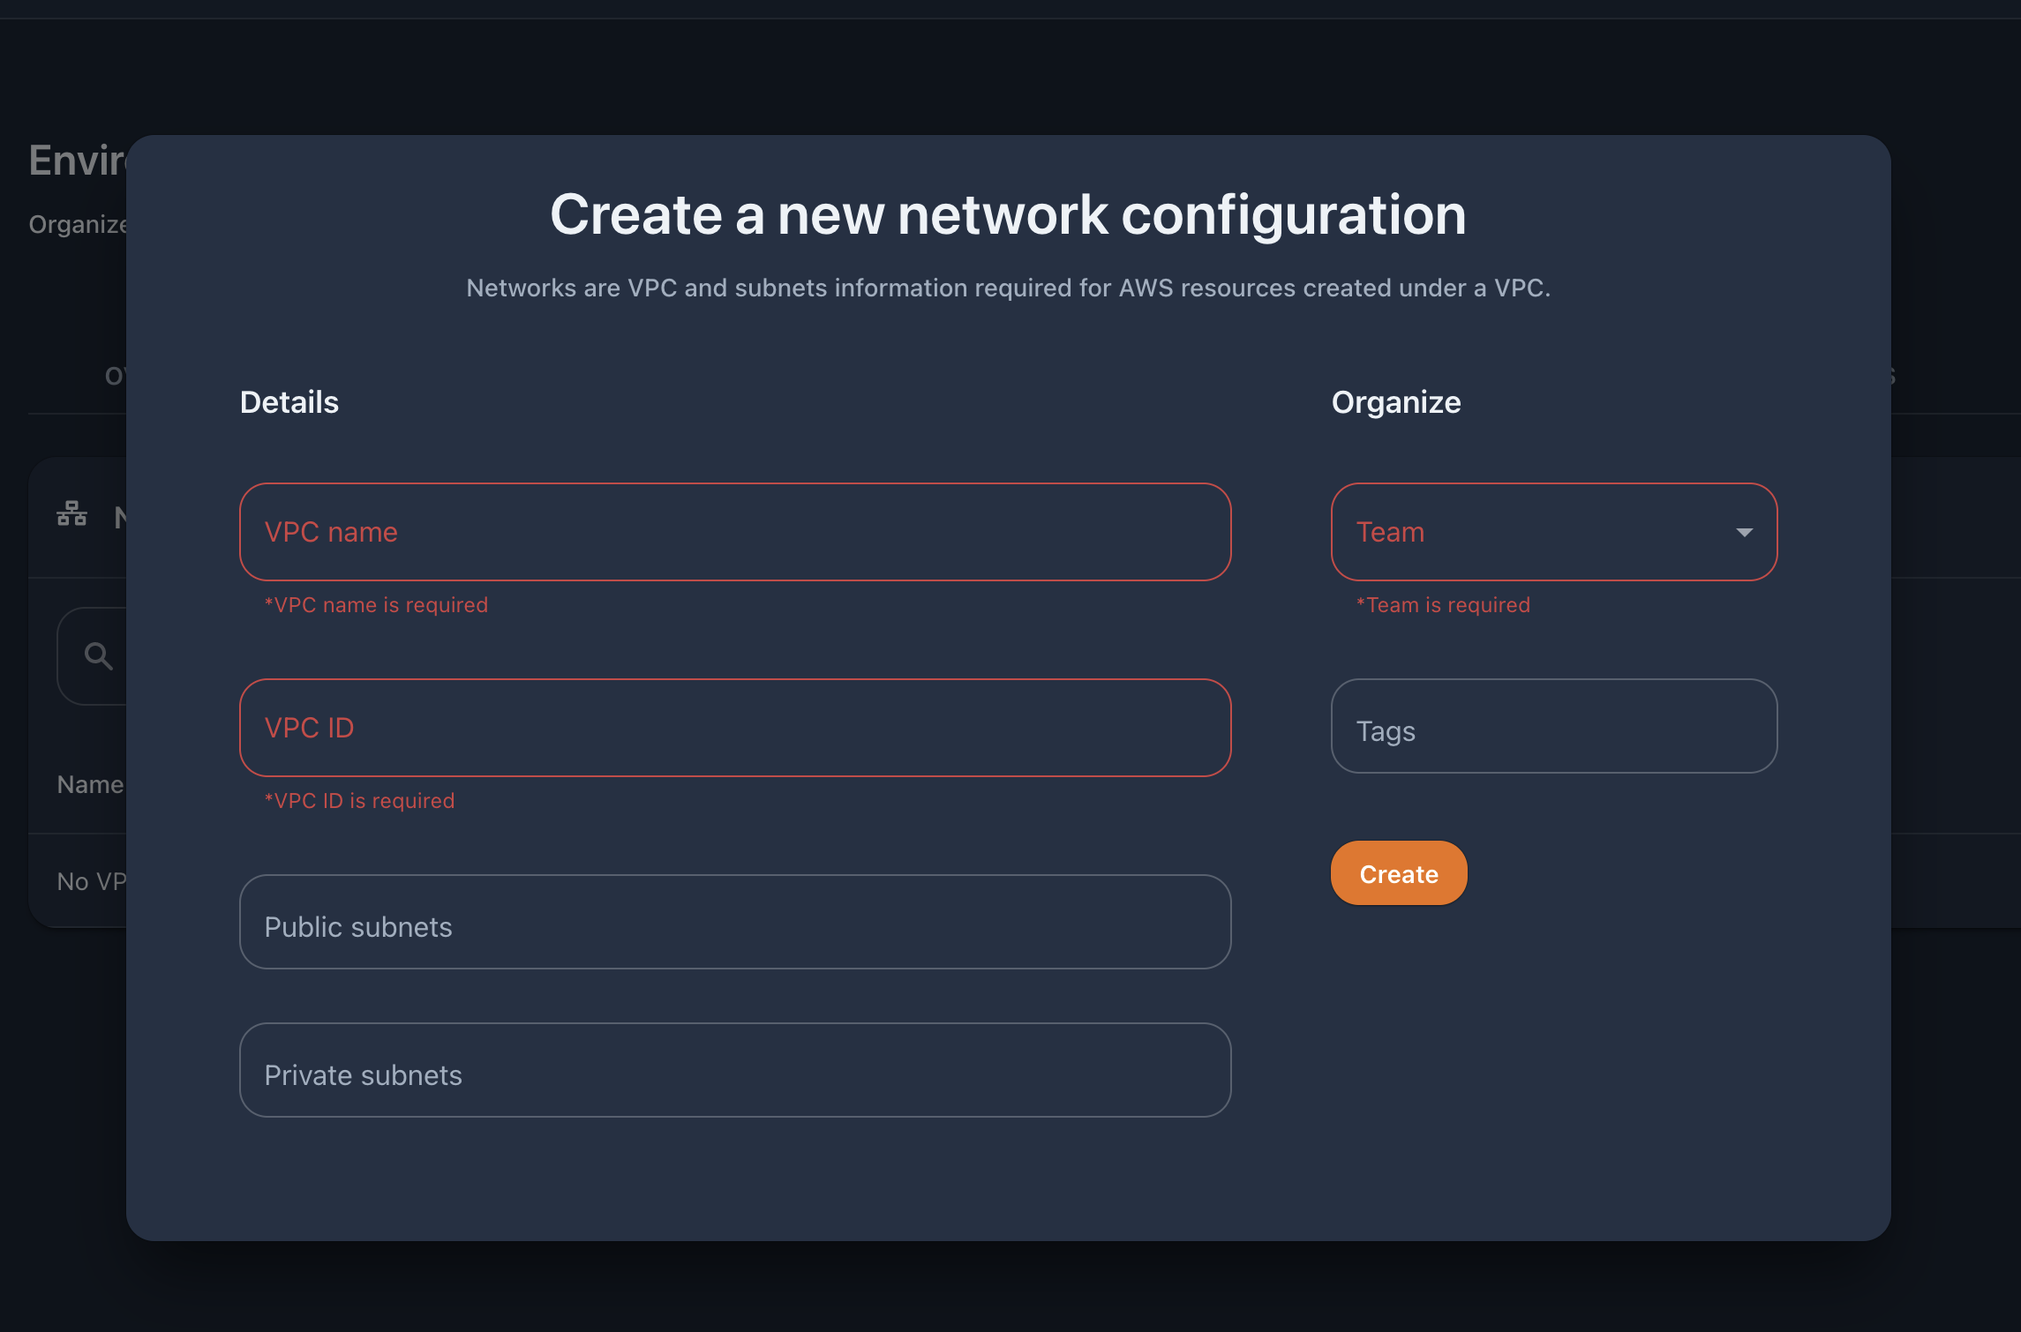Select the Public subnets field

[735, 922]
